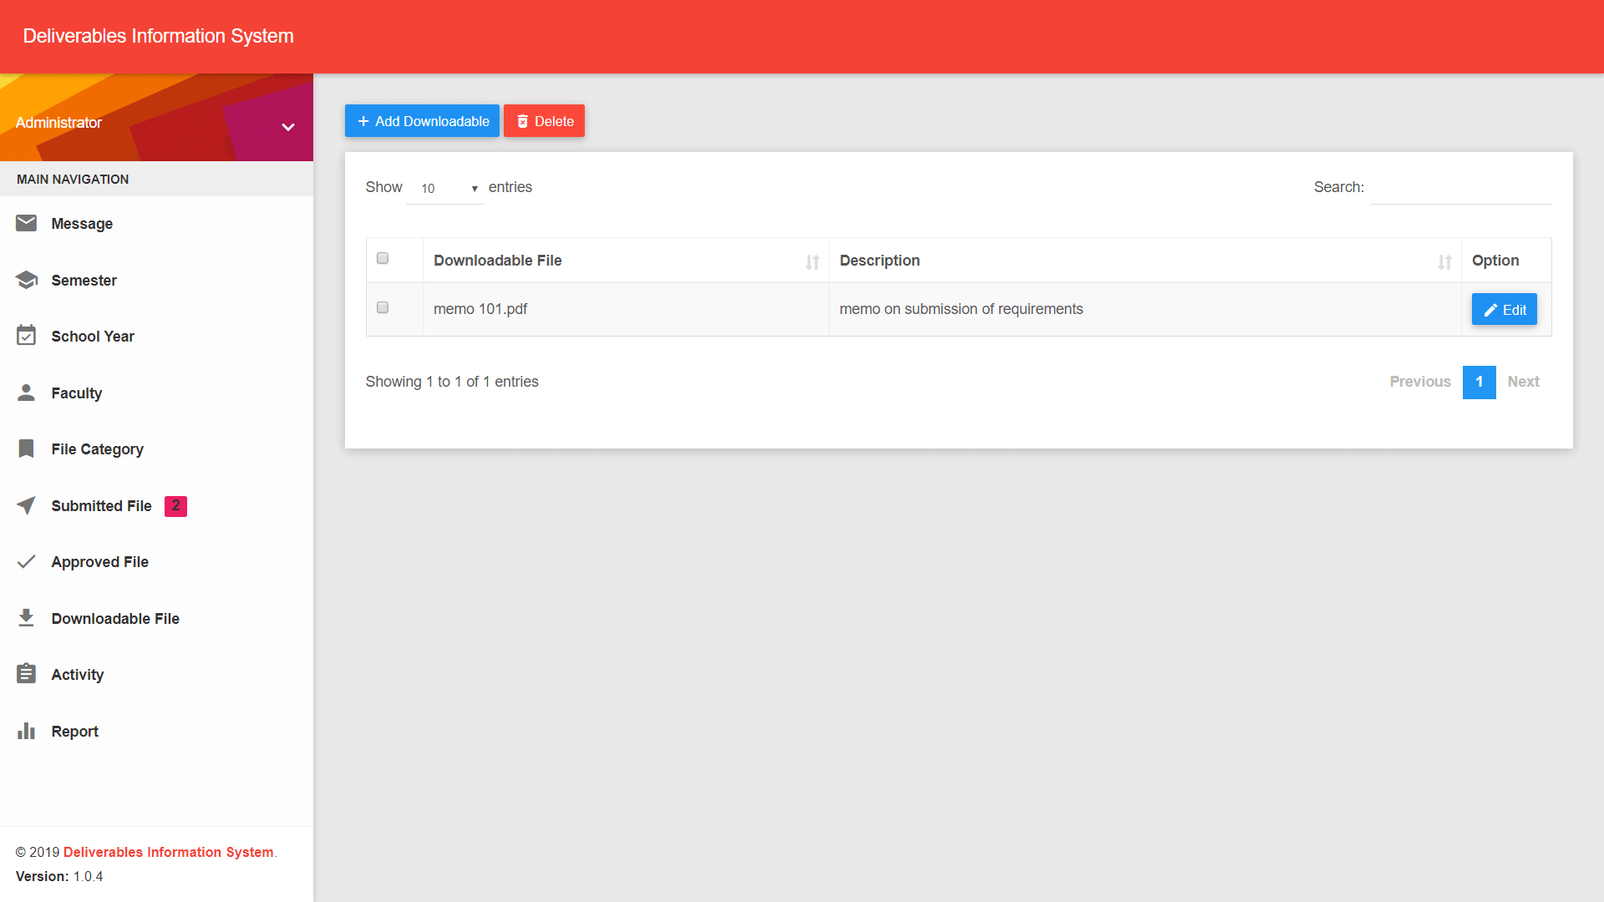
Task: Open the Report navigation item
Action: pos(74,730)
